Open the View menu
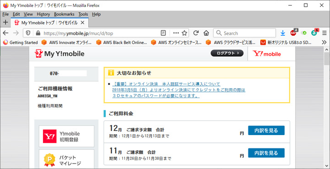The height and width of the screenshot is (169, 330). pyautogui.click(x=28, y=14)
